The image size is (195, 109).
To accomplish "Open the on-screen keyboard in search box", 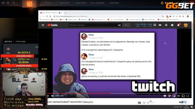I will pos(119,25).
